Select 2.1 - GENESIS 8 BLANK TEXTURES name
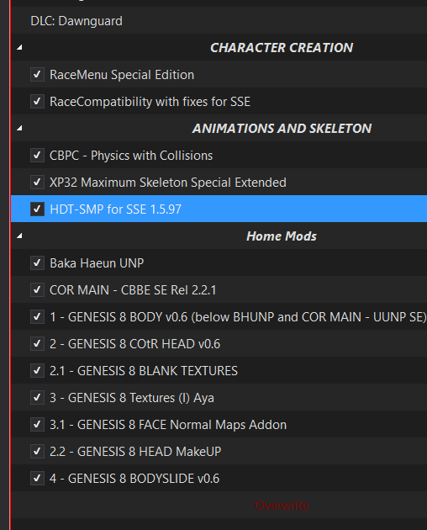 click(144, 371)
